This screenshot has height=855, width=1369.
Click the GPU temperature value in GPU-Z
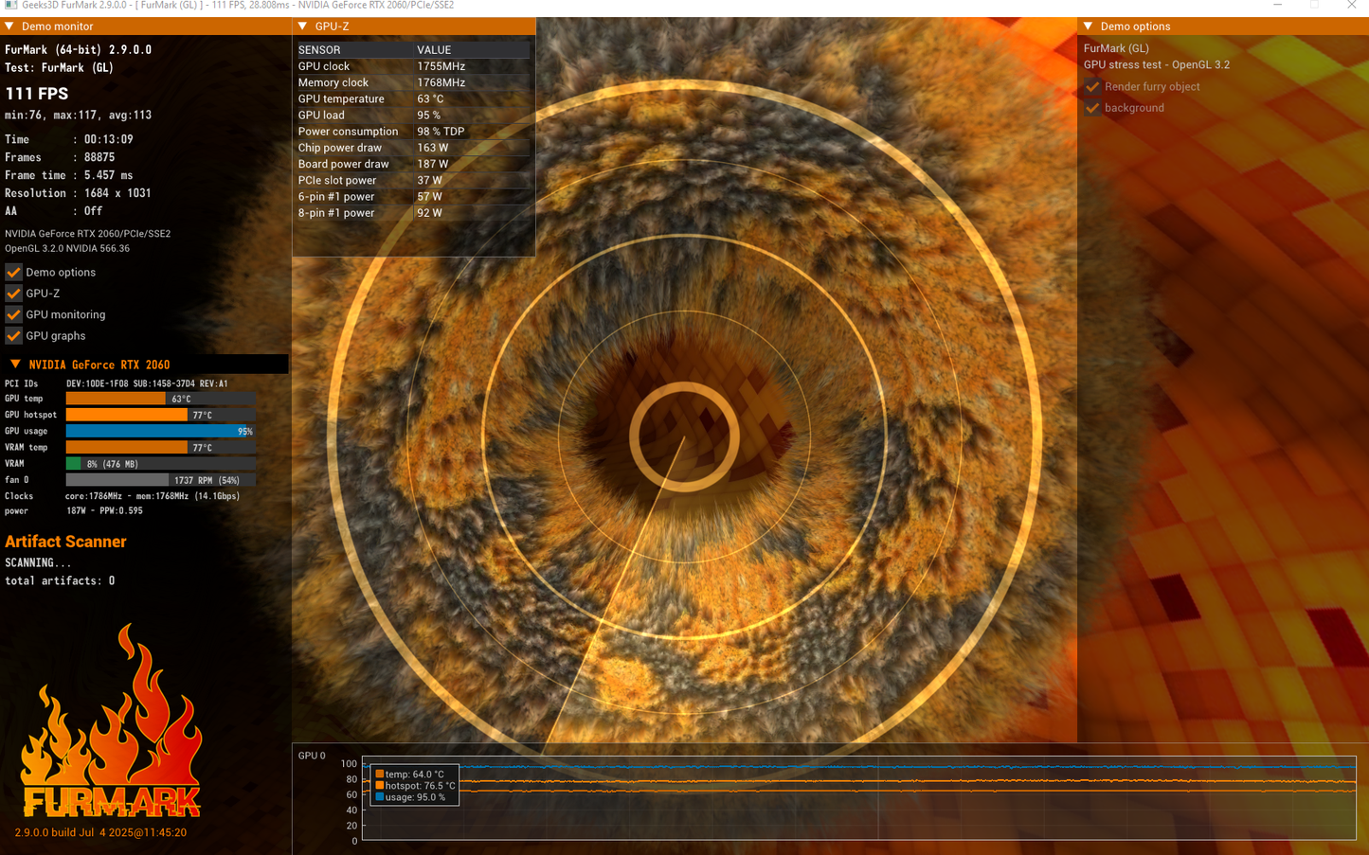click(x=430, y=98)
